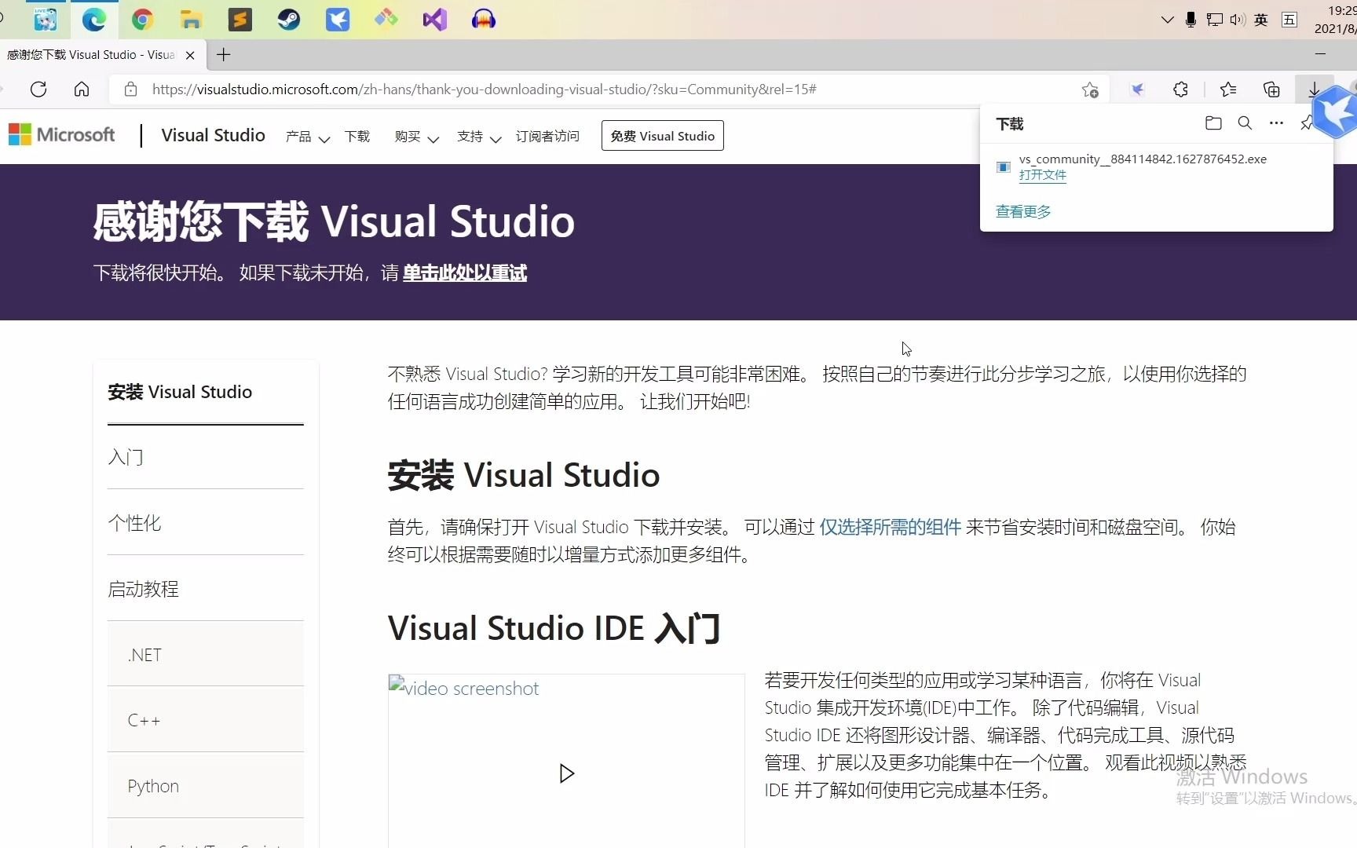The height and width of the screenshot is (848, 1357).
Task: Click the Microsoft logo
Action: [61, 135]
